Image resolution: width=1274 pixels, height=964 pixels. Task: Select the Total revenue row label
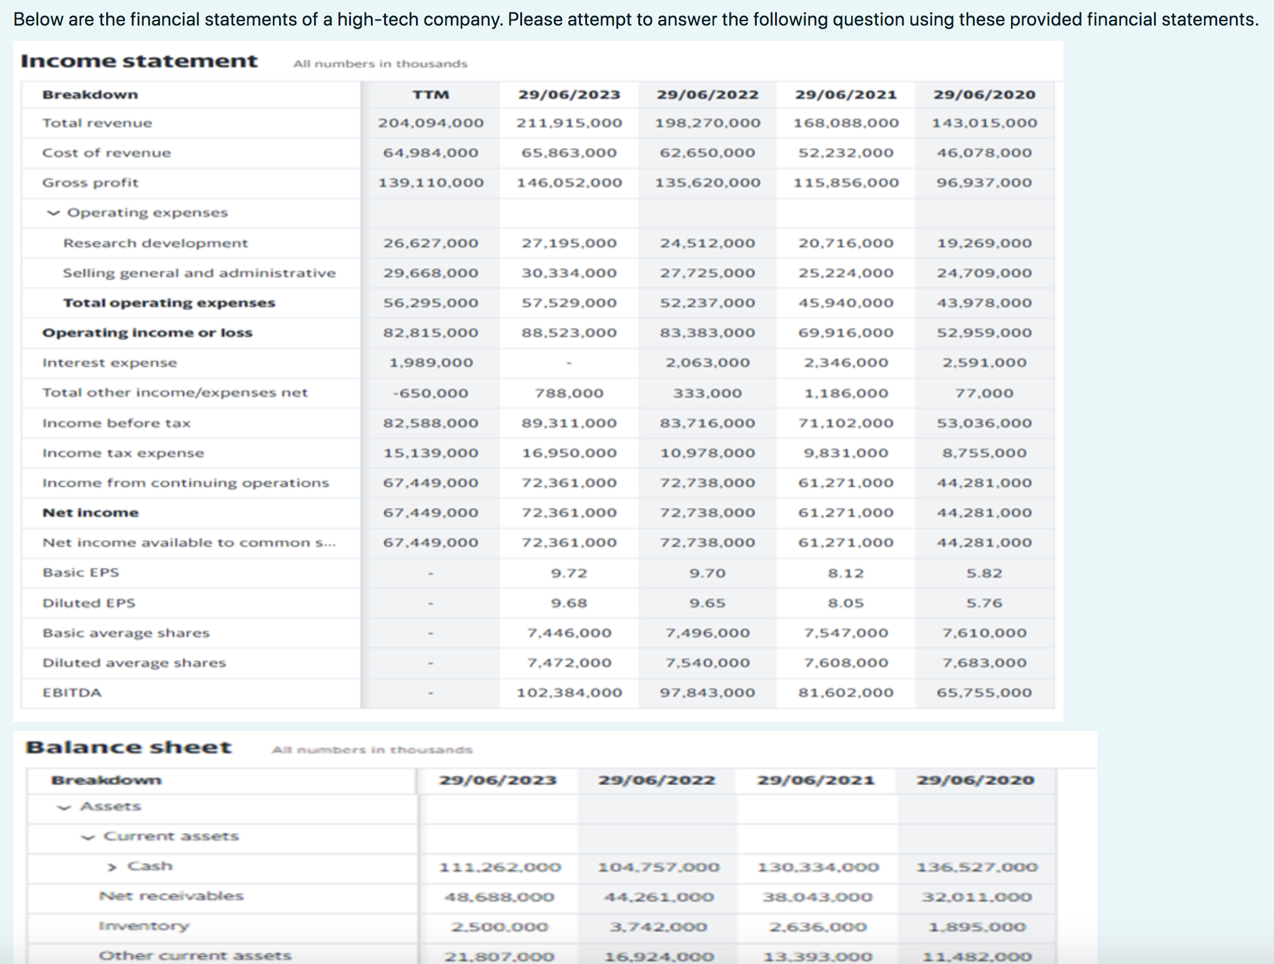pyautogui.click(x=97, y=122)
